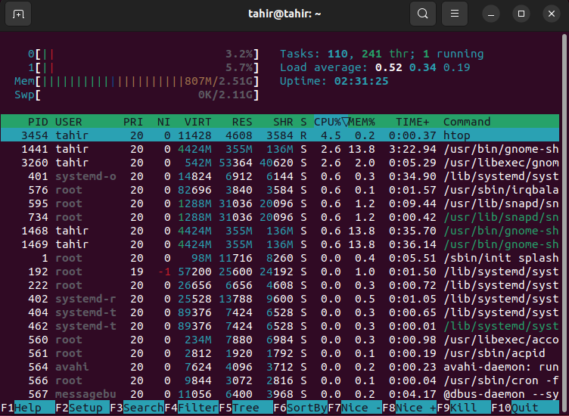Screen dimensions: 569x416
Task: Click F9 Kill in htop footer
Action: pos(463,408)
